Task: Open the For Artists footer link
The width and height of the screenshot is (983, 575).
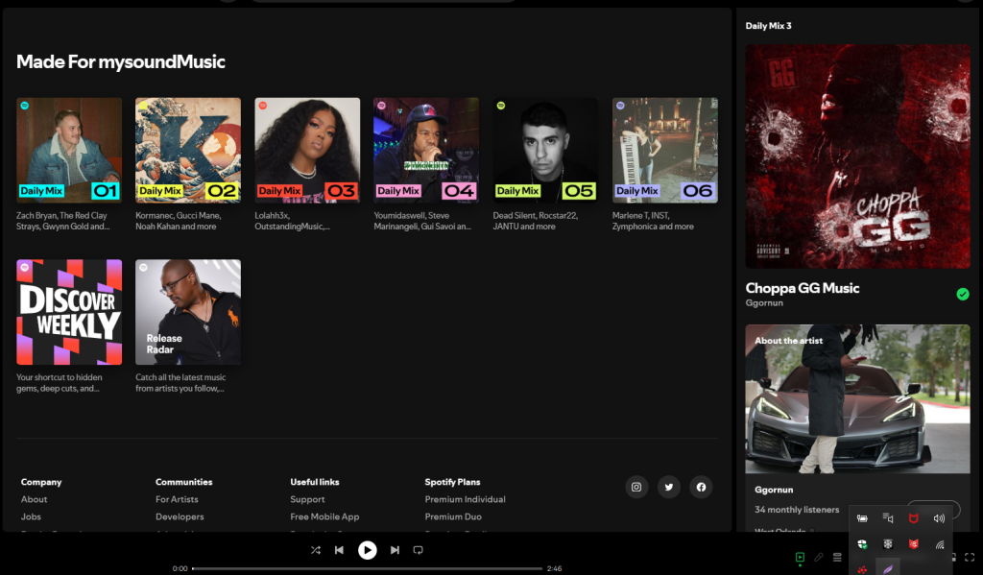Action: coord(177,500)
